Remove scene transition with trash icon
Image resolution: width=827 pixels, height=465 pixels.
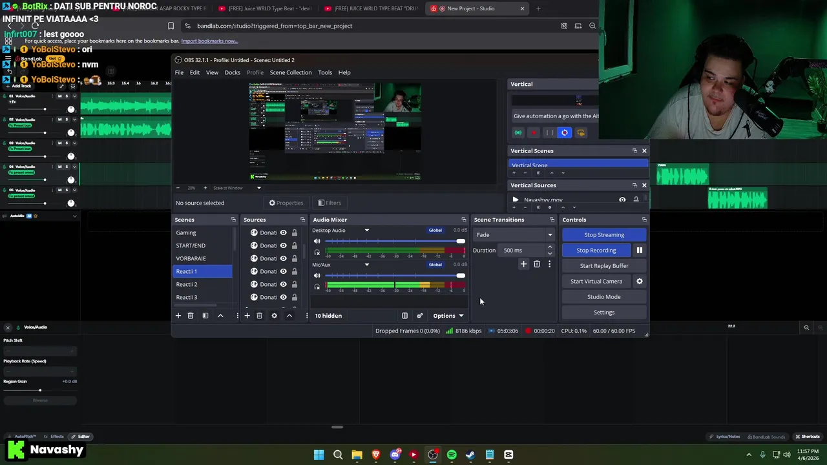tap(537, 264)
